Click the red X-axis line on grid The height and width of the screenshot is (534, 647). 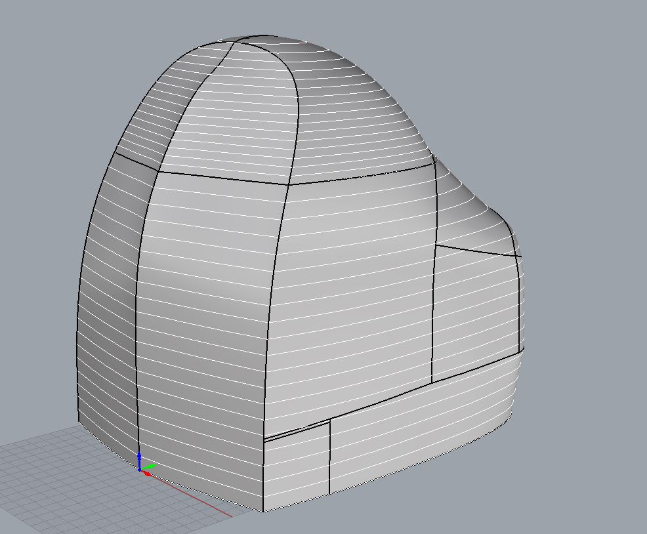[197, 498]
